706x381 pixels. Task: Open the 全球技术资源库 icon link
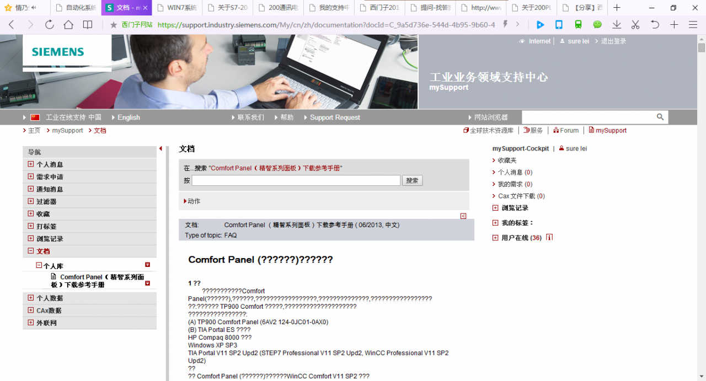click(x=466, y=130)
